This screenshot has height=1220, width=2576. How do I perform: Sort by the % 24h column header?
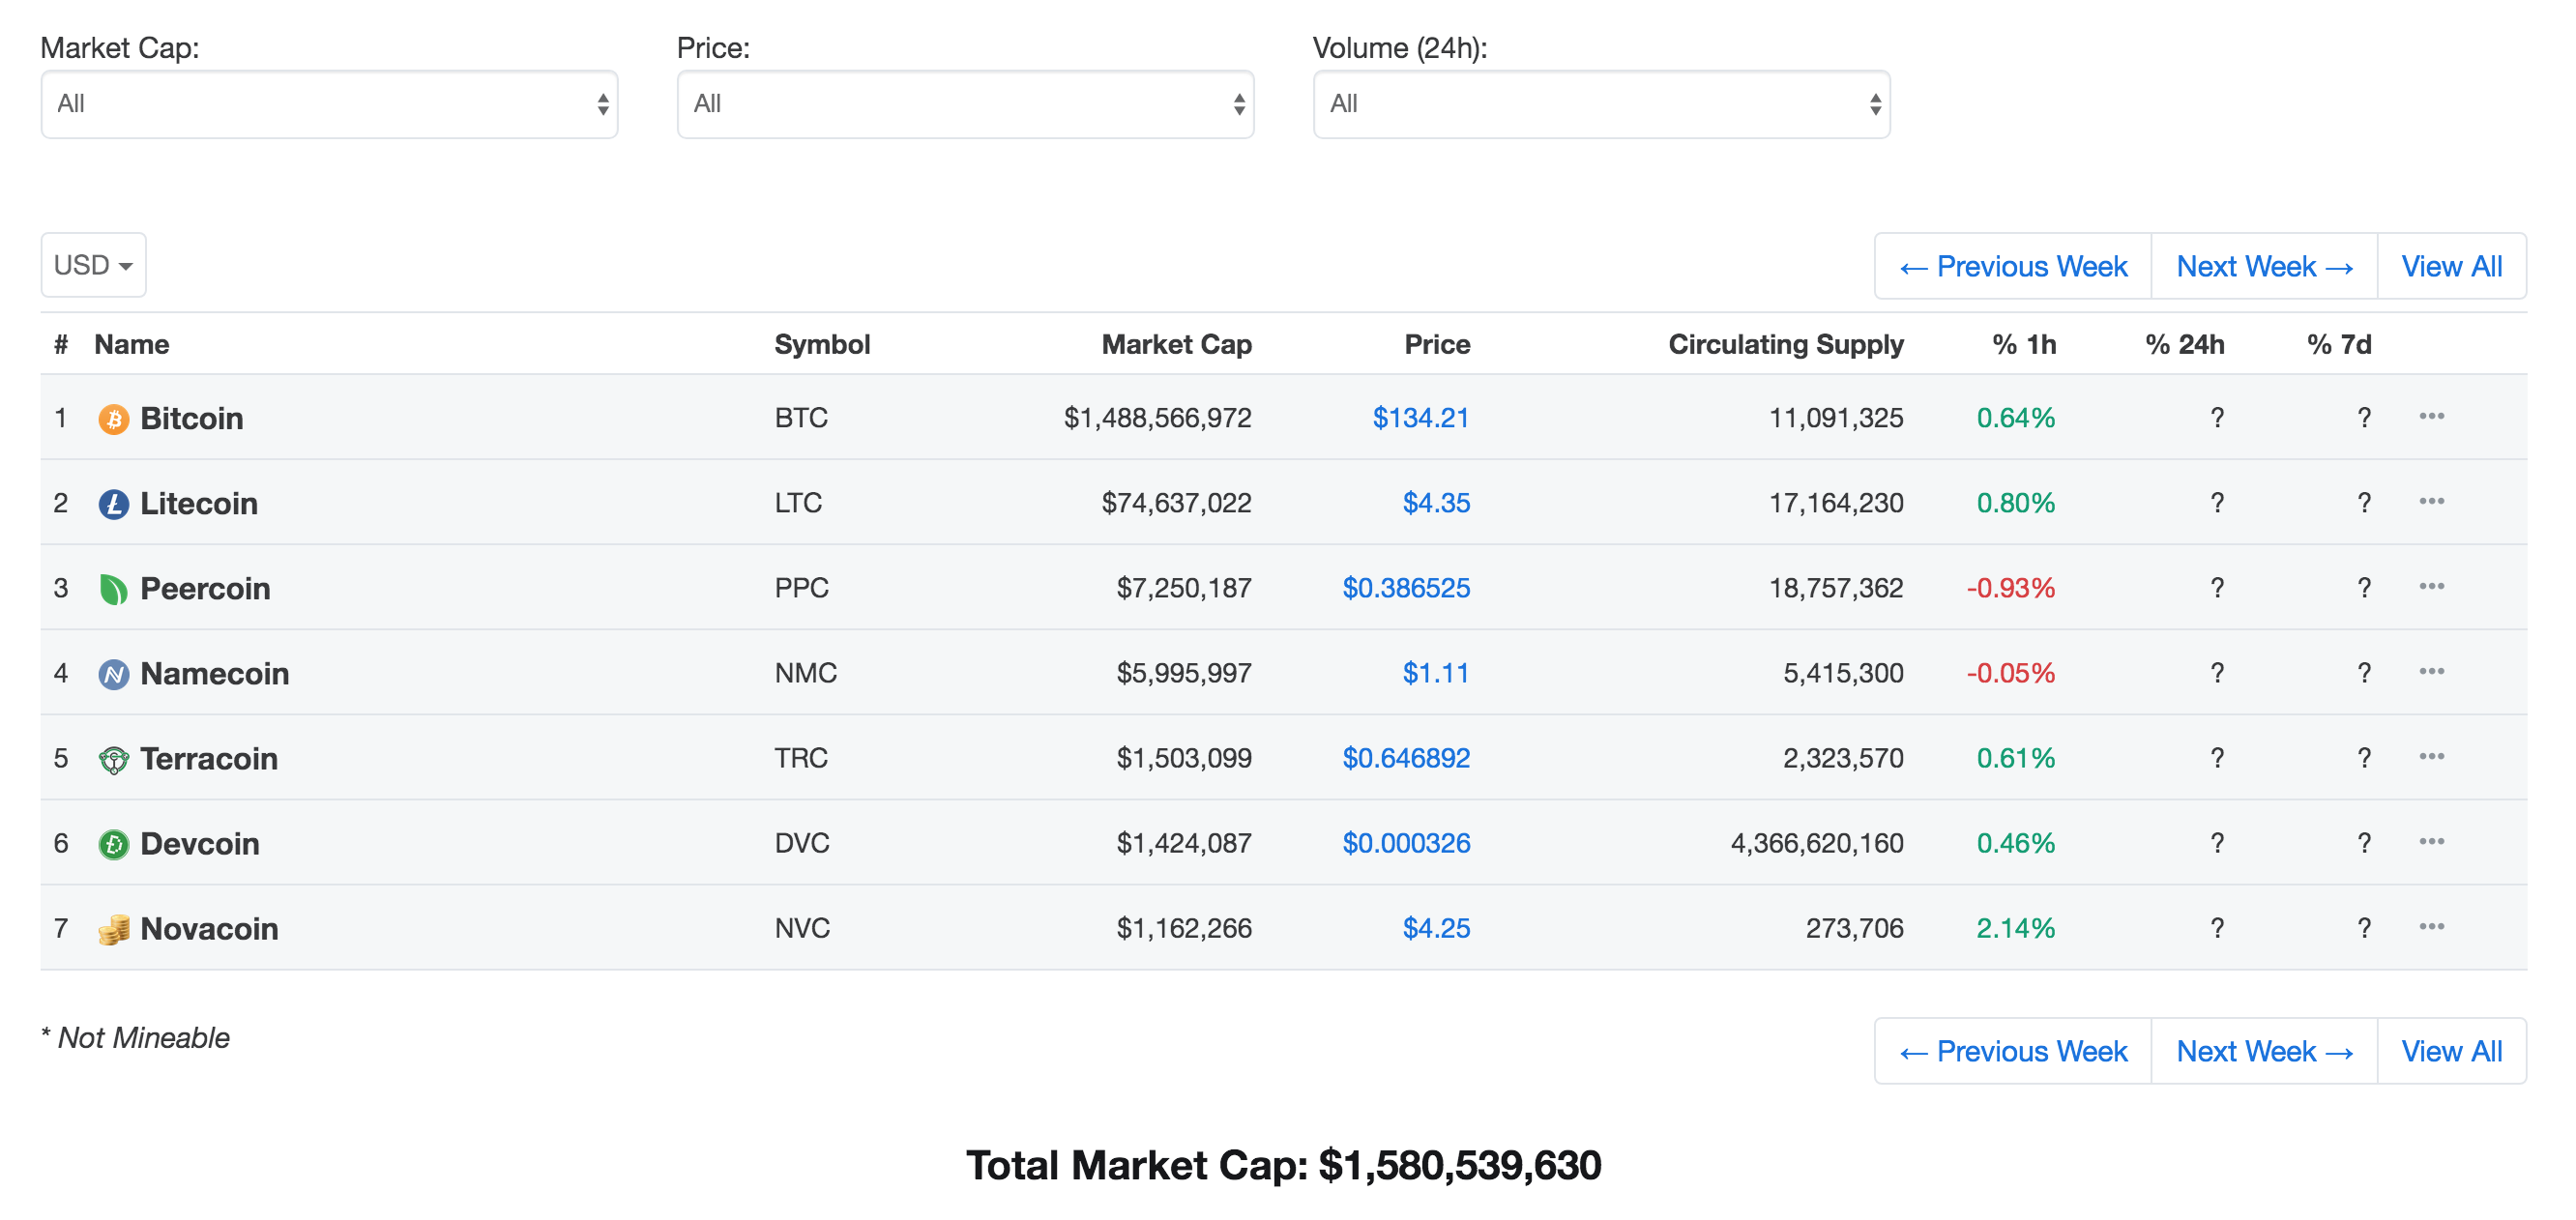tap(2185, 344)
